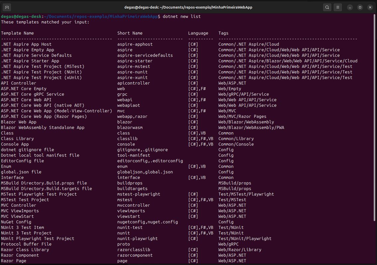Click the 'dotnet new list' command
This screenshot has height=265, width=377.
click(182, 17)
